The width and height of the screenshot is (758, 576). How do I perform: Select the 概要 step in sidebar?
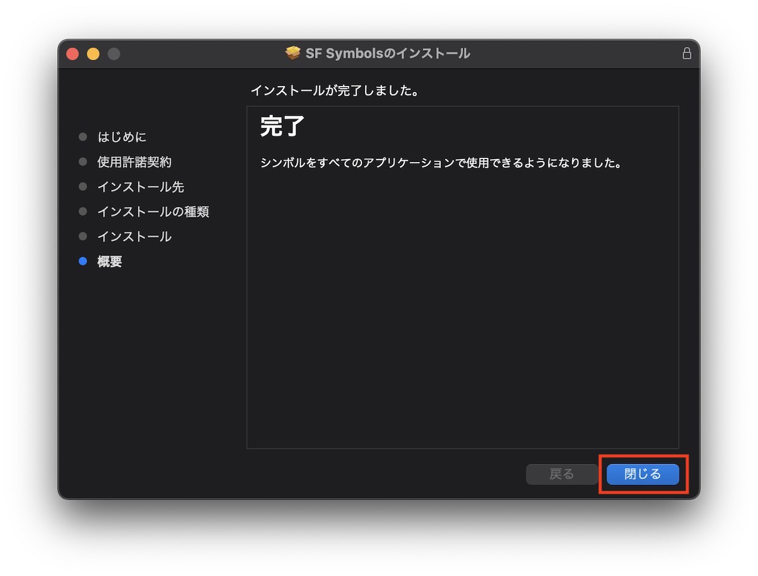point(110,261)
